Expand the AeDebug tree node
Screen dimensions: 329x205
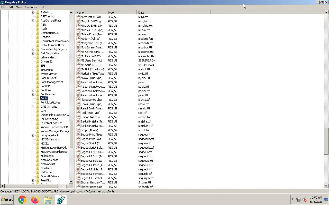tap(33, 12)
